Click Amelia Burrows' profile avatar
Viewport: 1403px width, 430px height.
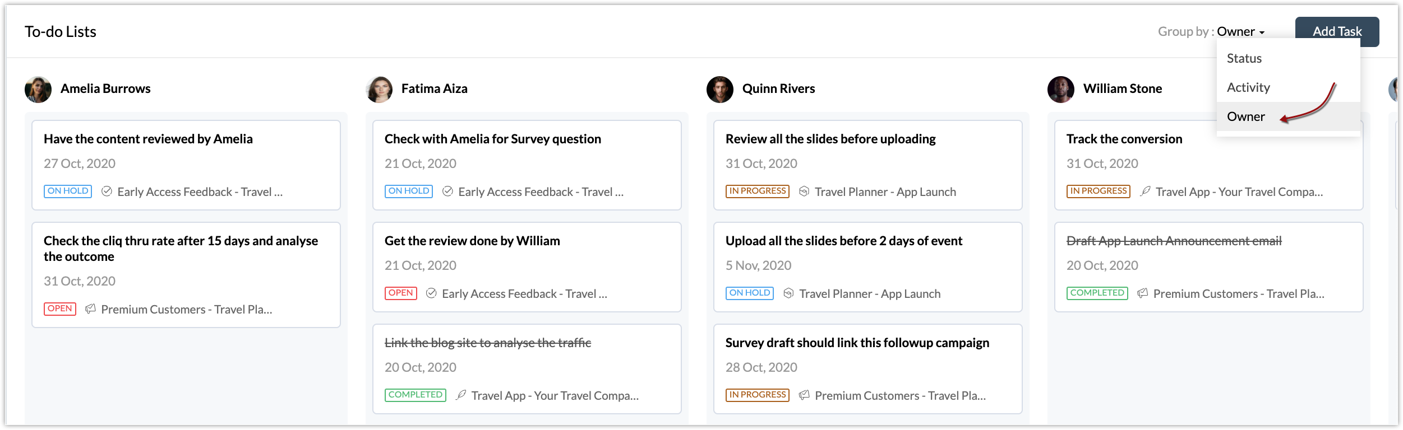tap(38, 90)
